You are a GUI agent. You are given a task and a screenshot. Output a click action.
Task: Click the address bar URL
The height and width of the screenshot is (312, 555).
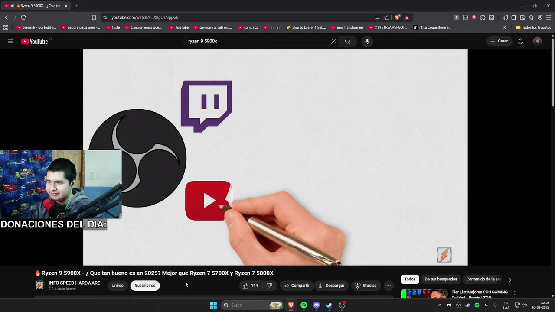pos(145,17)
